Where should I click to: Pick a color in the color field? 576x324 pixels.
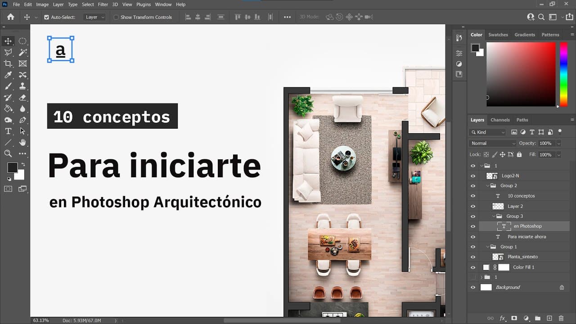[521, 74]
